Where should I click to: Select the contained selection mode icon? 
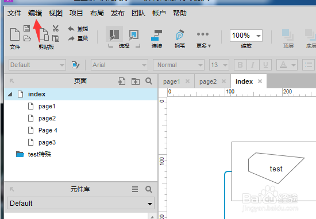pyautogui.click(x=134, y=35)
